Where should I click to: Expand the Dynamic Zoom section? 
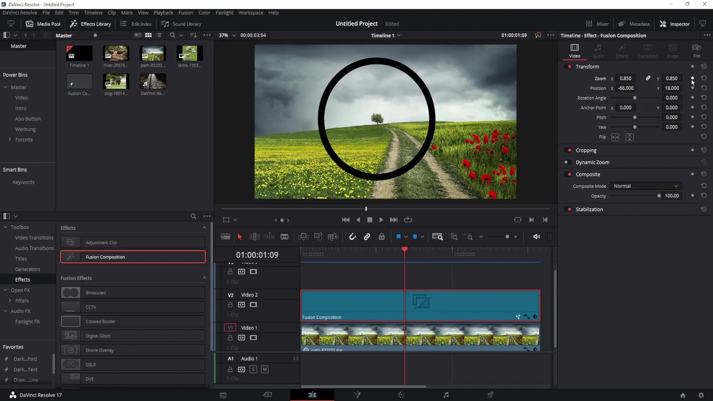(593, 162)
